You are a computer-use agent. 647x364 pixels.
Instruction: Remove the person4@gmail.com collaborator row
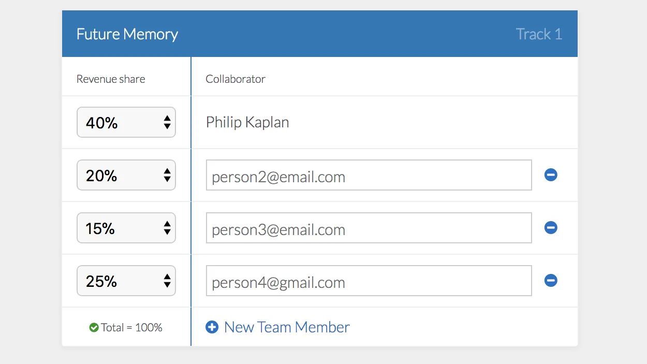(551, 281)
